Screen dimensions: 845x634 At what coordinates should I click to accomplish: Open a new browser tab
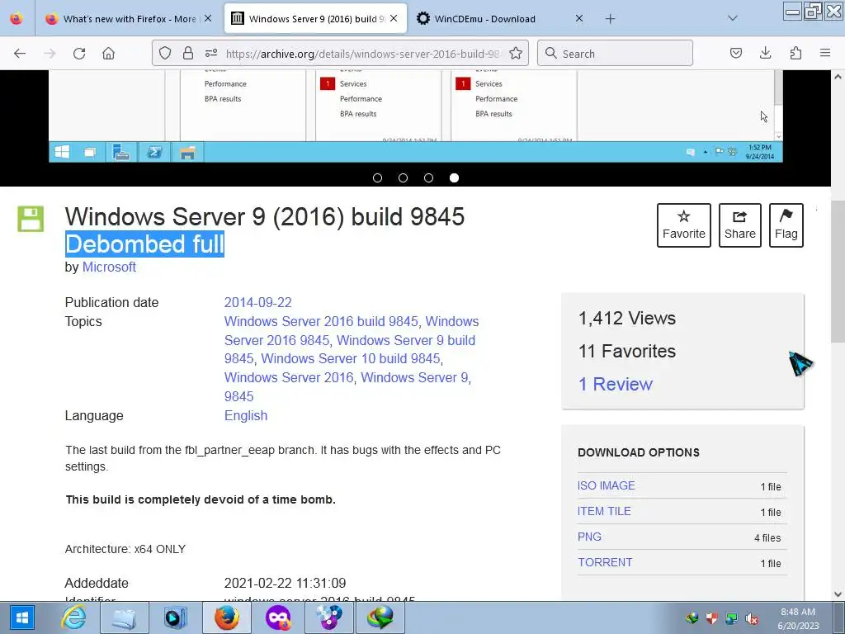click(x=610, y=19)
